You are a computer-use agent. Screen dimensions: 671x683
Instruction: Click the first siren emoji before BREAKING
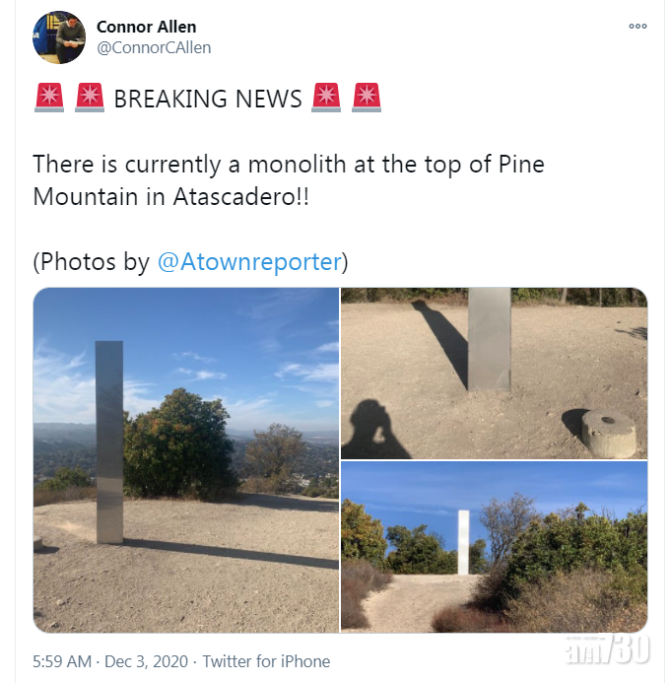coord(48,98)
